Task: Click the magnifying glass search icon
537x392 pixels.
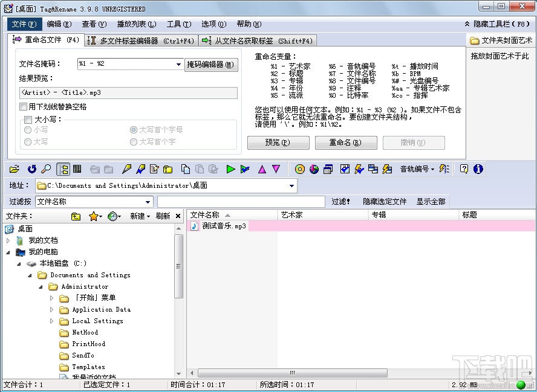Action: [x=46, y=169]
